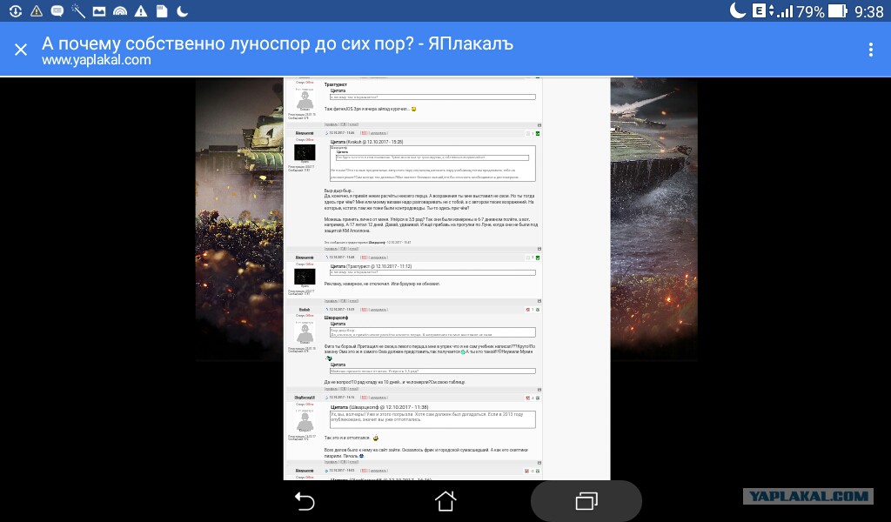Tap the picture notification icon in status bar

99,10
